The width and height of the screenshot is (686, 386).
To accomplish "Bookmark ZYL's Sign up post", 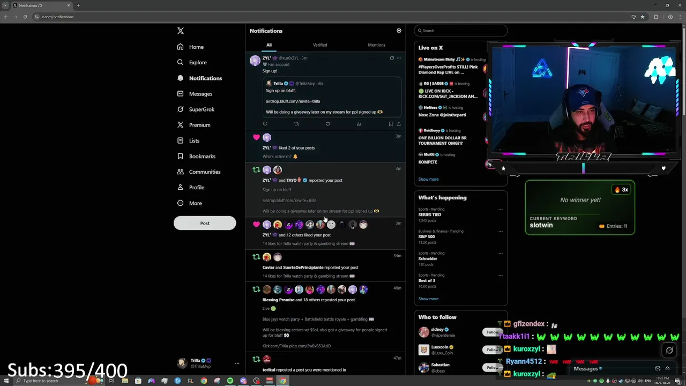I will tap(391, 124).
